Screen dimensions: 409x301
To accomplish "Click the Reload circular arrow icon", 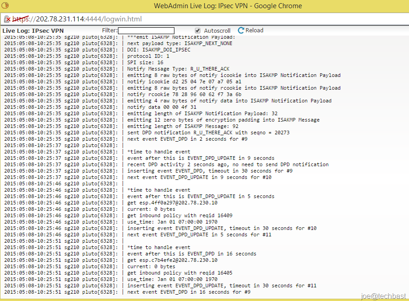I will [x=241, y=30].
